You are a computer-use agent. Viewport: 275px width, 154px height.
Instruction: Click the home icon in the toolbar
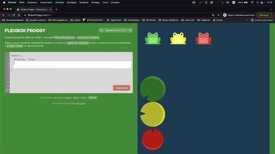[x=19, y=15]
